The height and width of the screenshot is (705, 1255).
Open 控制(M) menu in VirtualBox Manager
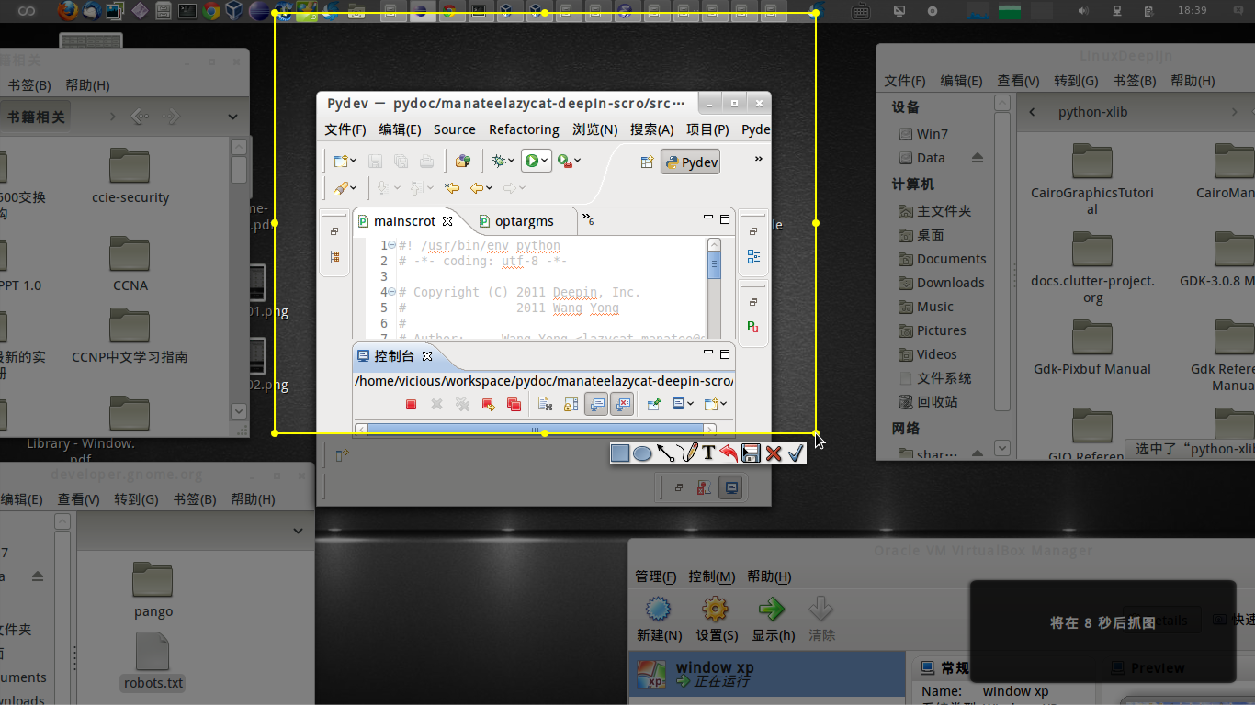click(712, 576)
